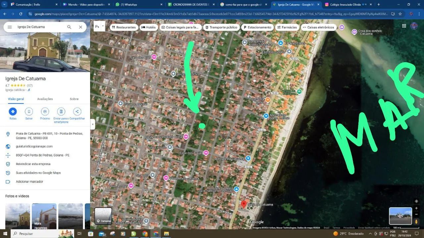The height and width of the screenshot is (238, 424).
Task: Click the Igreja De Catuama search field
Action: (x=40, y=27)
